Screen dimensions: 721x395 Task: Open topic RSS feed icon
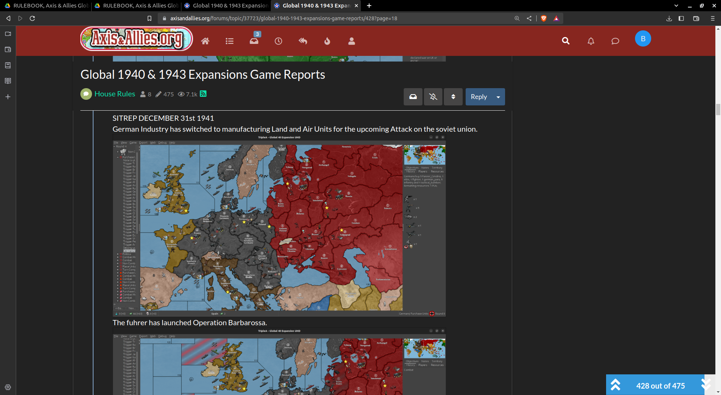click(x=203, y=94)
